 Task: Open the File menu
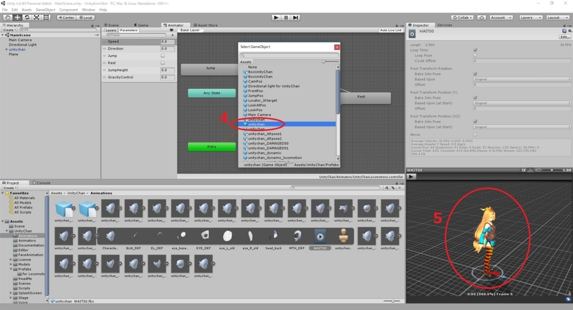click(x=4, y=10)
